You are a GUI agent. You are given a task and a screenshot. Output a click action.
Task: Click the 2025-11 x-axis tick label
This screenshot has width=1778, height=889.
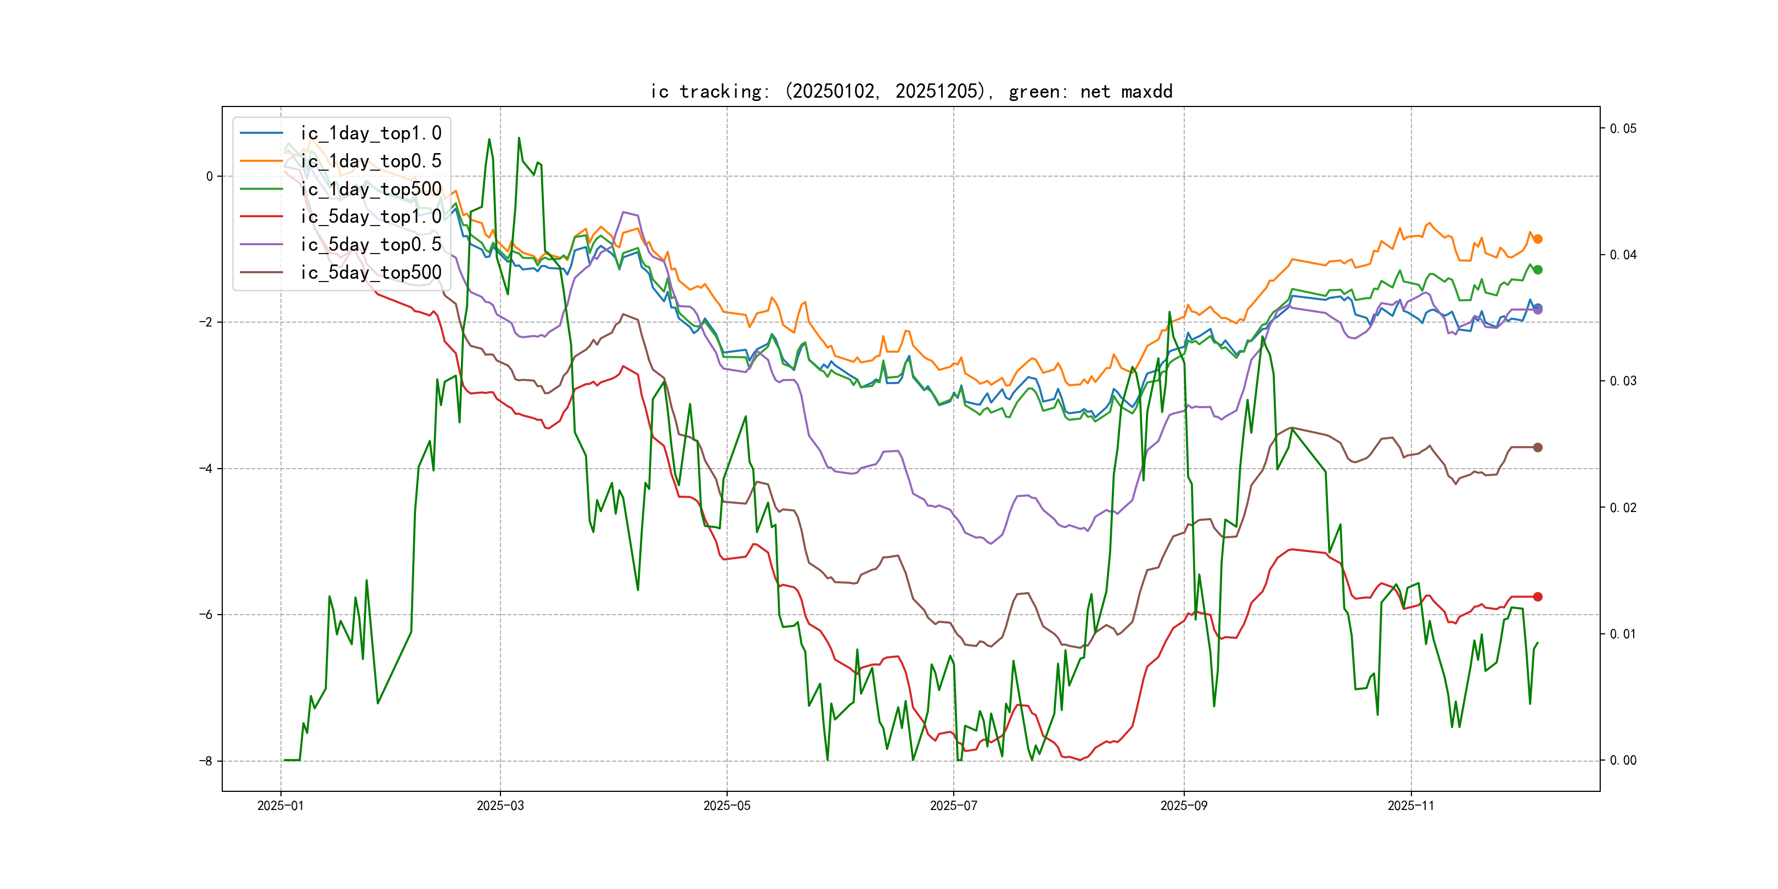1411,806
